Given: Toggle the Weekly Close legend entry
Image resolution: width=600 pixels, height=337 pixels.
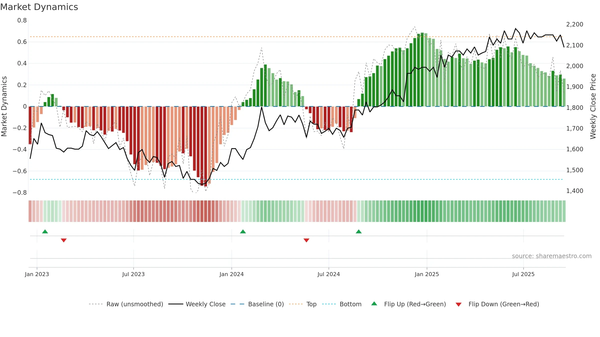Looking at the screenshot, I should (197, 304).
